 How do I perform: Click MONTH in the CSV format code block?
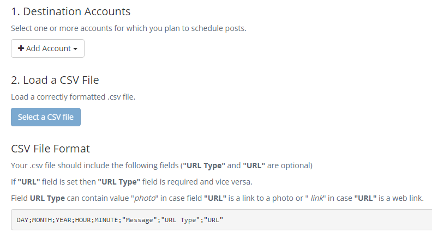42,220
